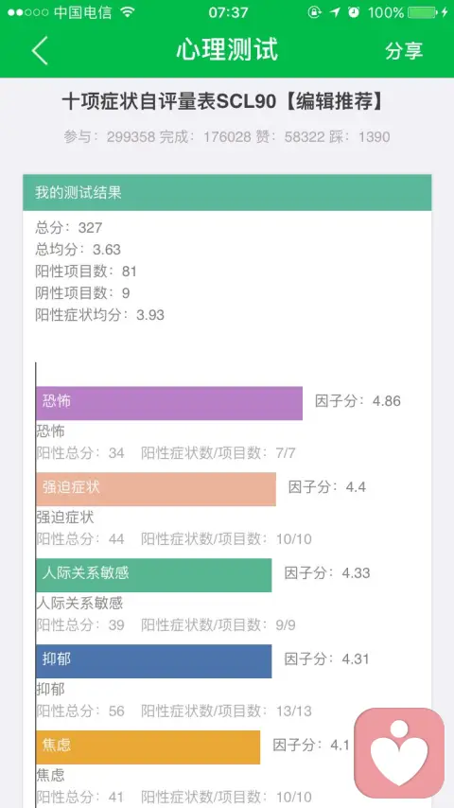Screen dimensions: 454x808
Task: Tap the 我的测试结果 section header
Action: coord(227,193)
